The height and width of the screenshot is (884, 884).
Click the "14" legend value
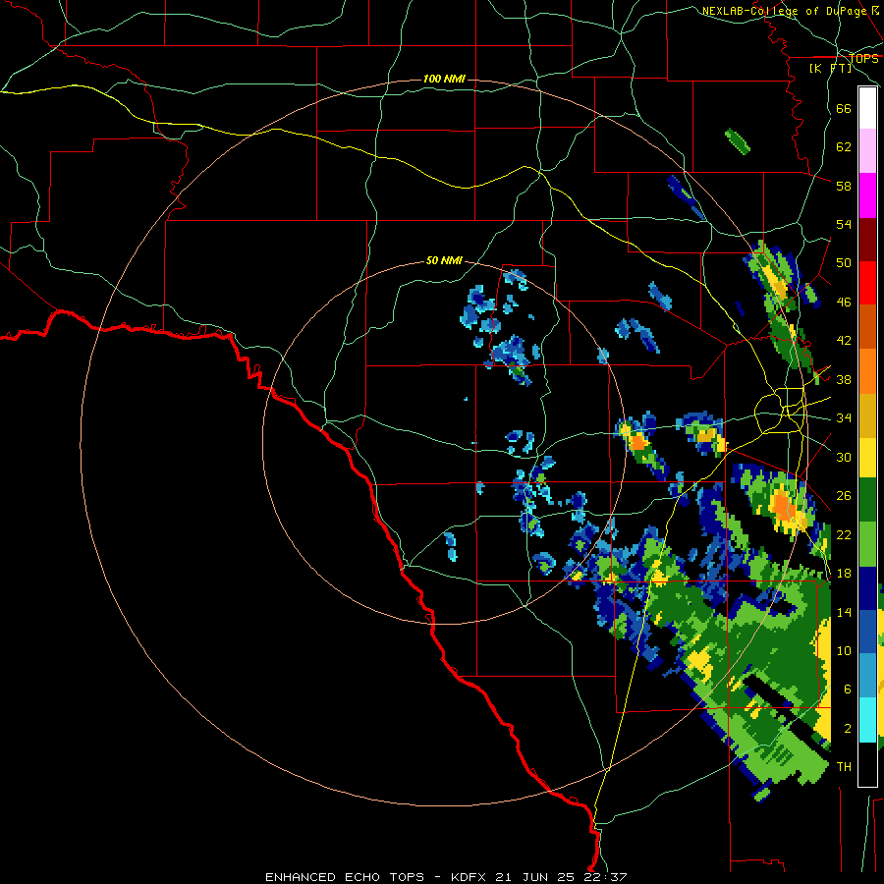(844, 612)
